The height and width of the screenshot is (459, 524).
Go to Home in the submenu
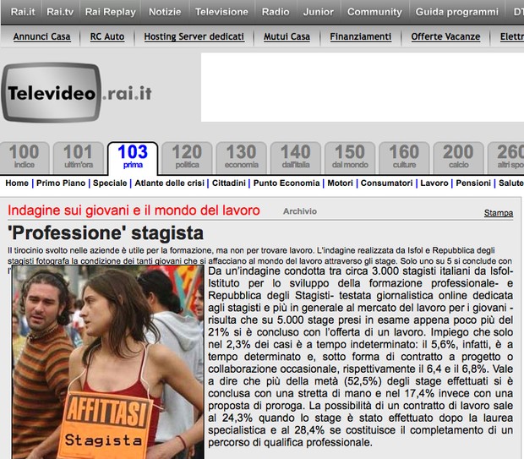point(17,183)
